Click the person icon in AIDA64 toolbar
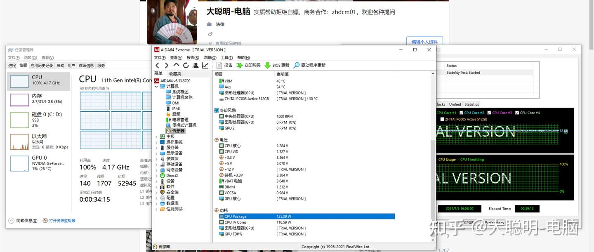This screenshot has width=594, height=252. [195, 65]
